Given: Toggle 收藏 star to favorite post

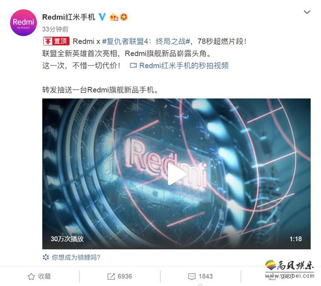Looking at the screenshot, I should [x=39, y=276].
